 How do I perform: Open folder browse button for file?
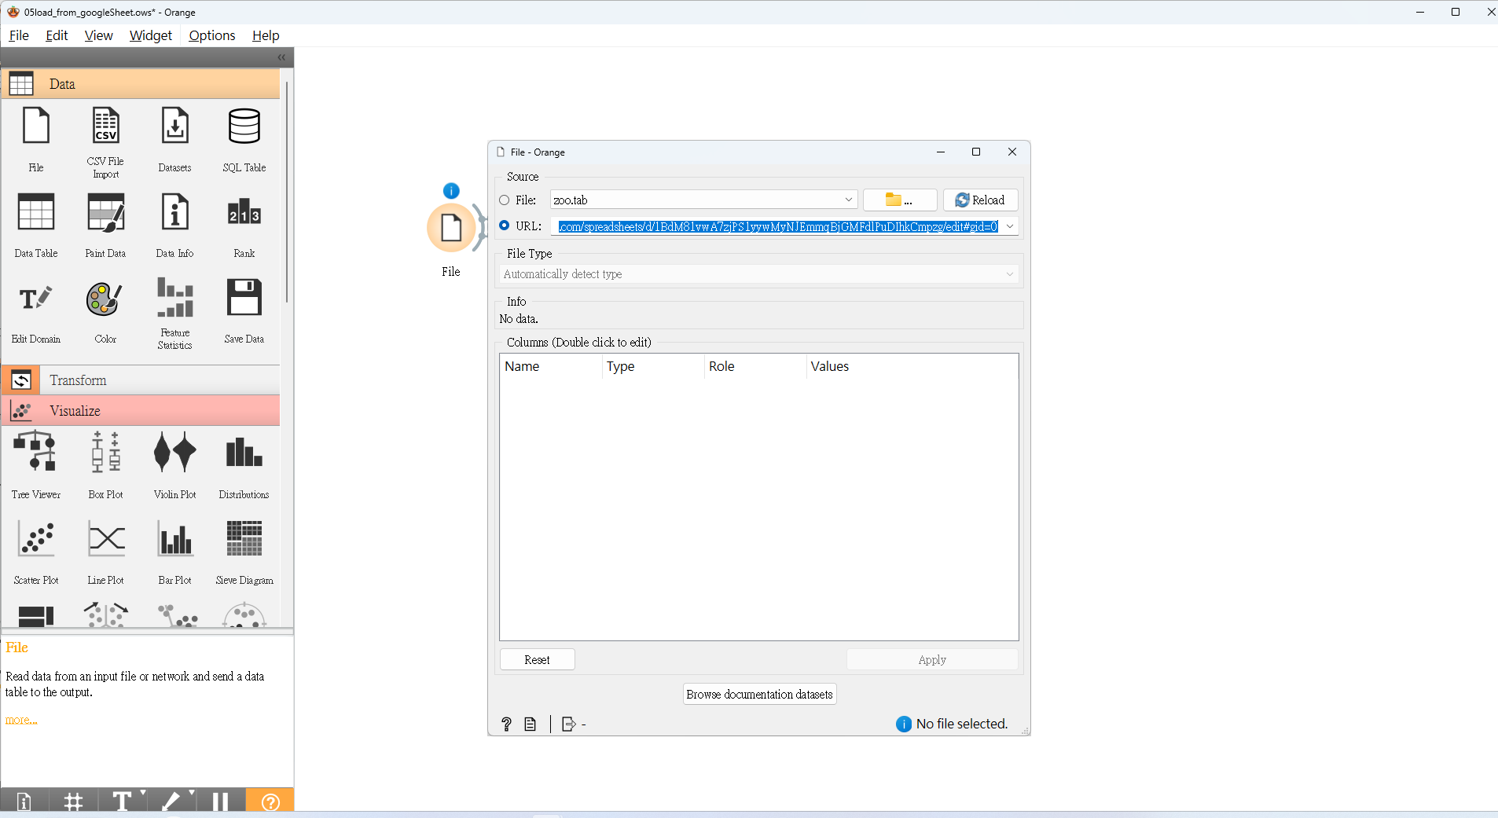coord(899,200)
